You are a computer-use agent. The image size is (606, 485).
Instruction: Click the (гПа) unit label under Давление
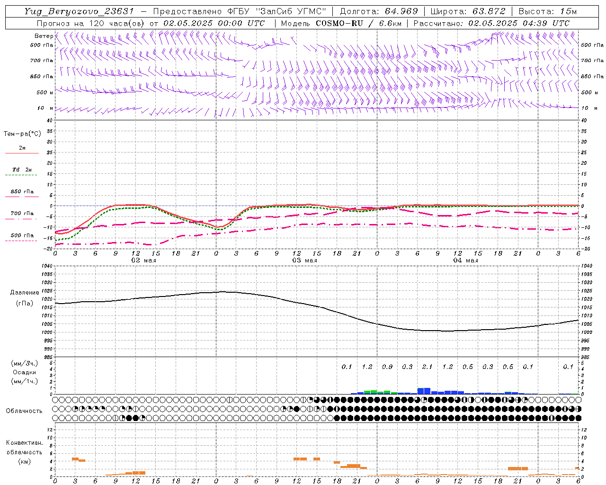[24, 304]
